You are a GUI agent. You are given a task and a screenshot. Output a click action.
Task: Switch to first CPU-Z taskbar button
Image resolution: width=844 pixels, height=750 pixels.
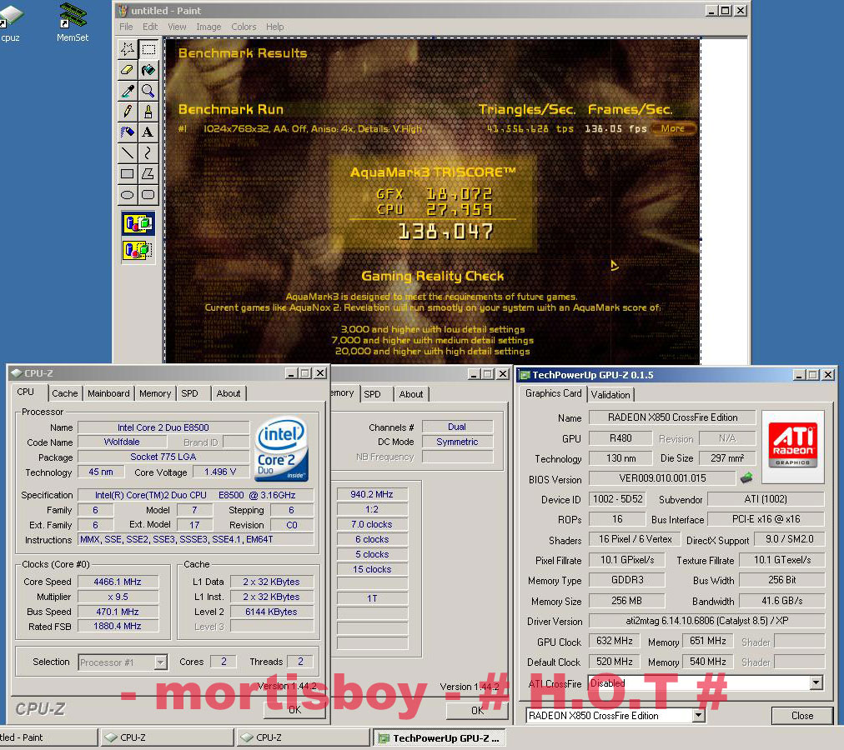click(168, 737)
